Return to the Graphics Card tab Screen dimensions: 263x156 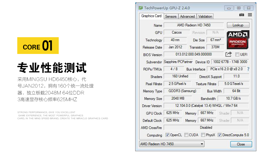(151, 16)
